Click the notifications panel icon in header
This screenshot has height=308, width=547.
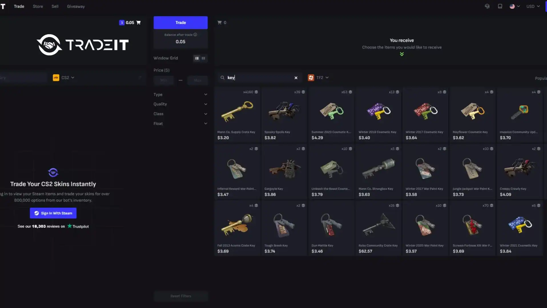point(500,6)
